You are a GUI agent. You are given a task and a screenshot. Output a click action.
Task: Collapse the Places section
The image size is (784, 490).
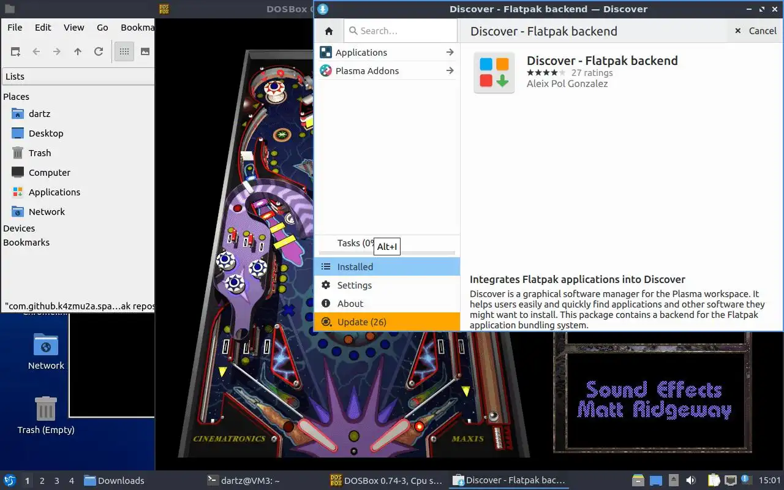click(16, 97)
